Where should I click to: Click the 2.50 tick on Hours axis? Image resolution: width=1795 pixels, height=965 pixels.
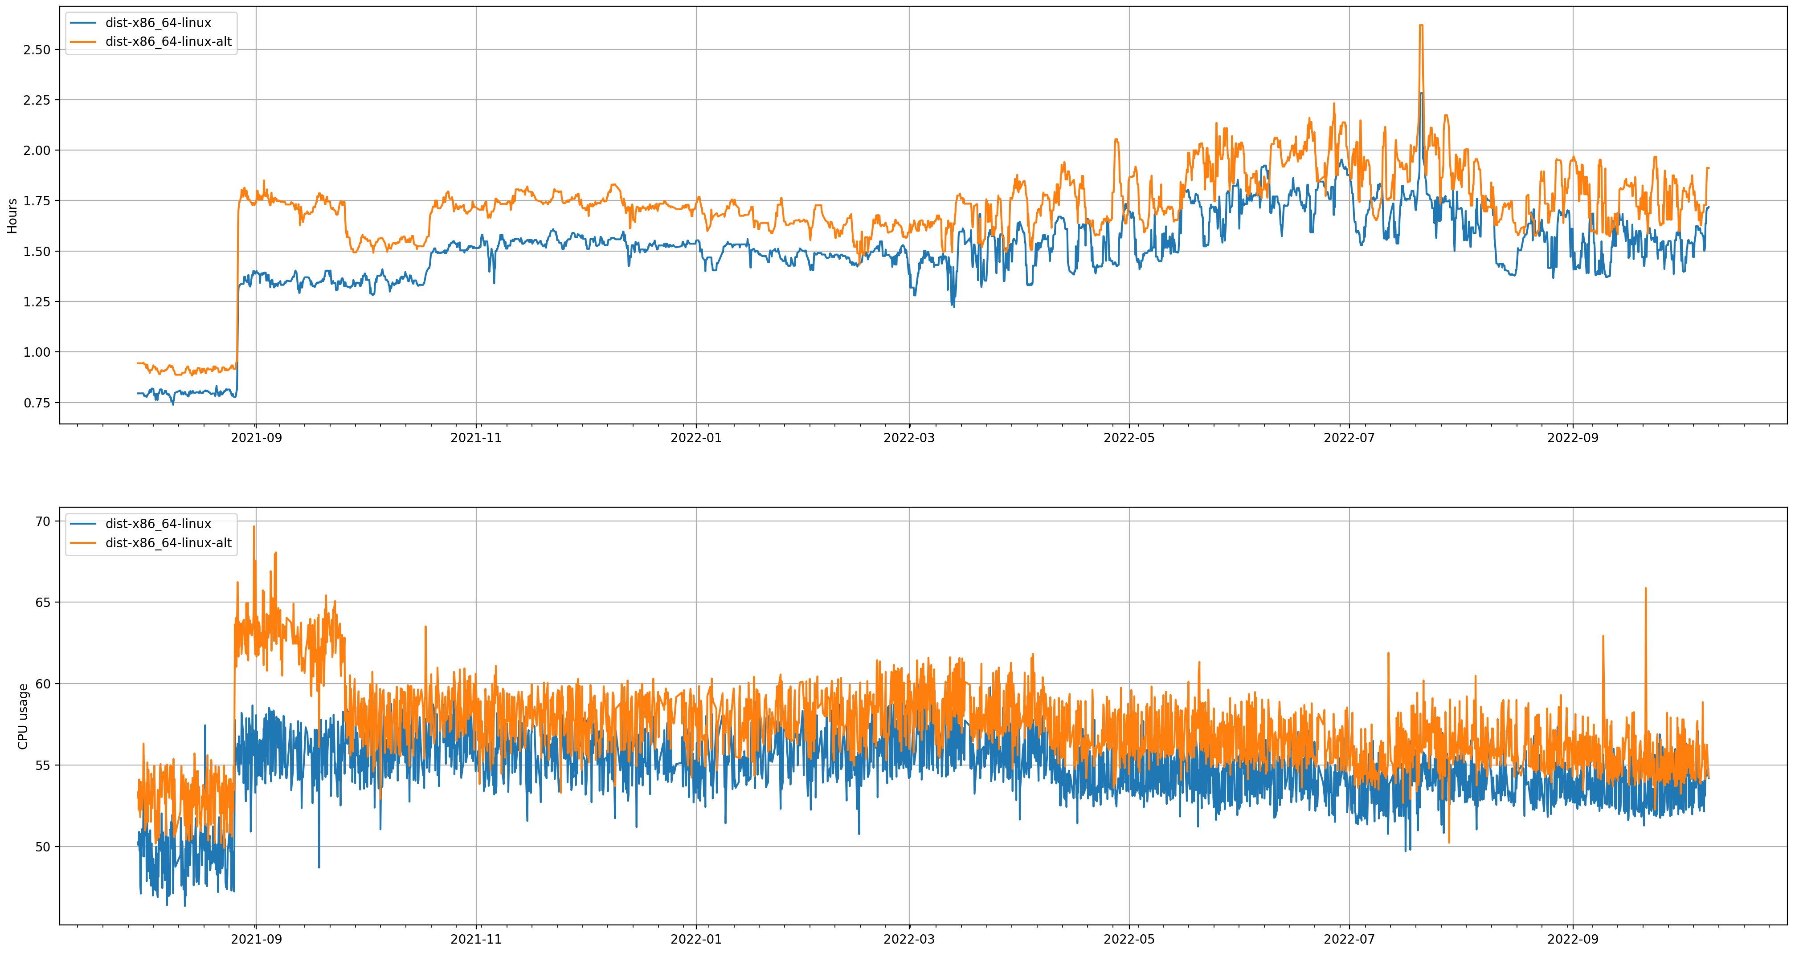point(36,49)
